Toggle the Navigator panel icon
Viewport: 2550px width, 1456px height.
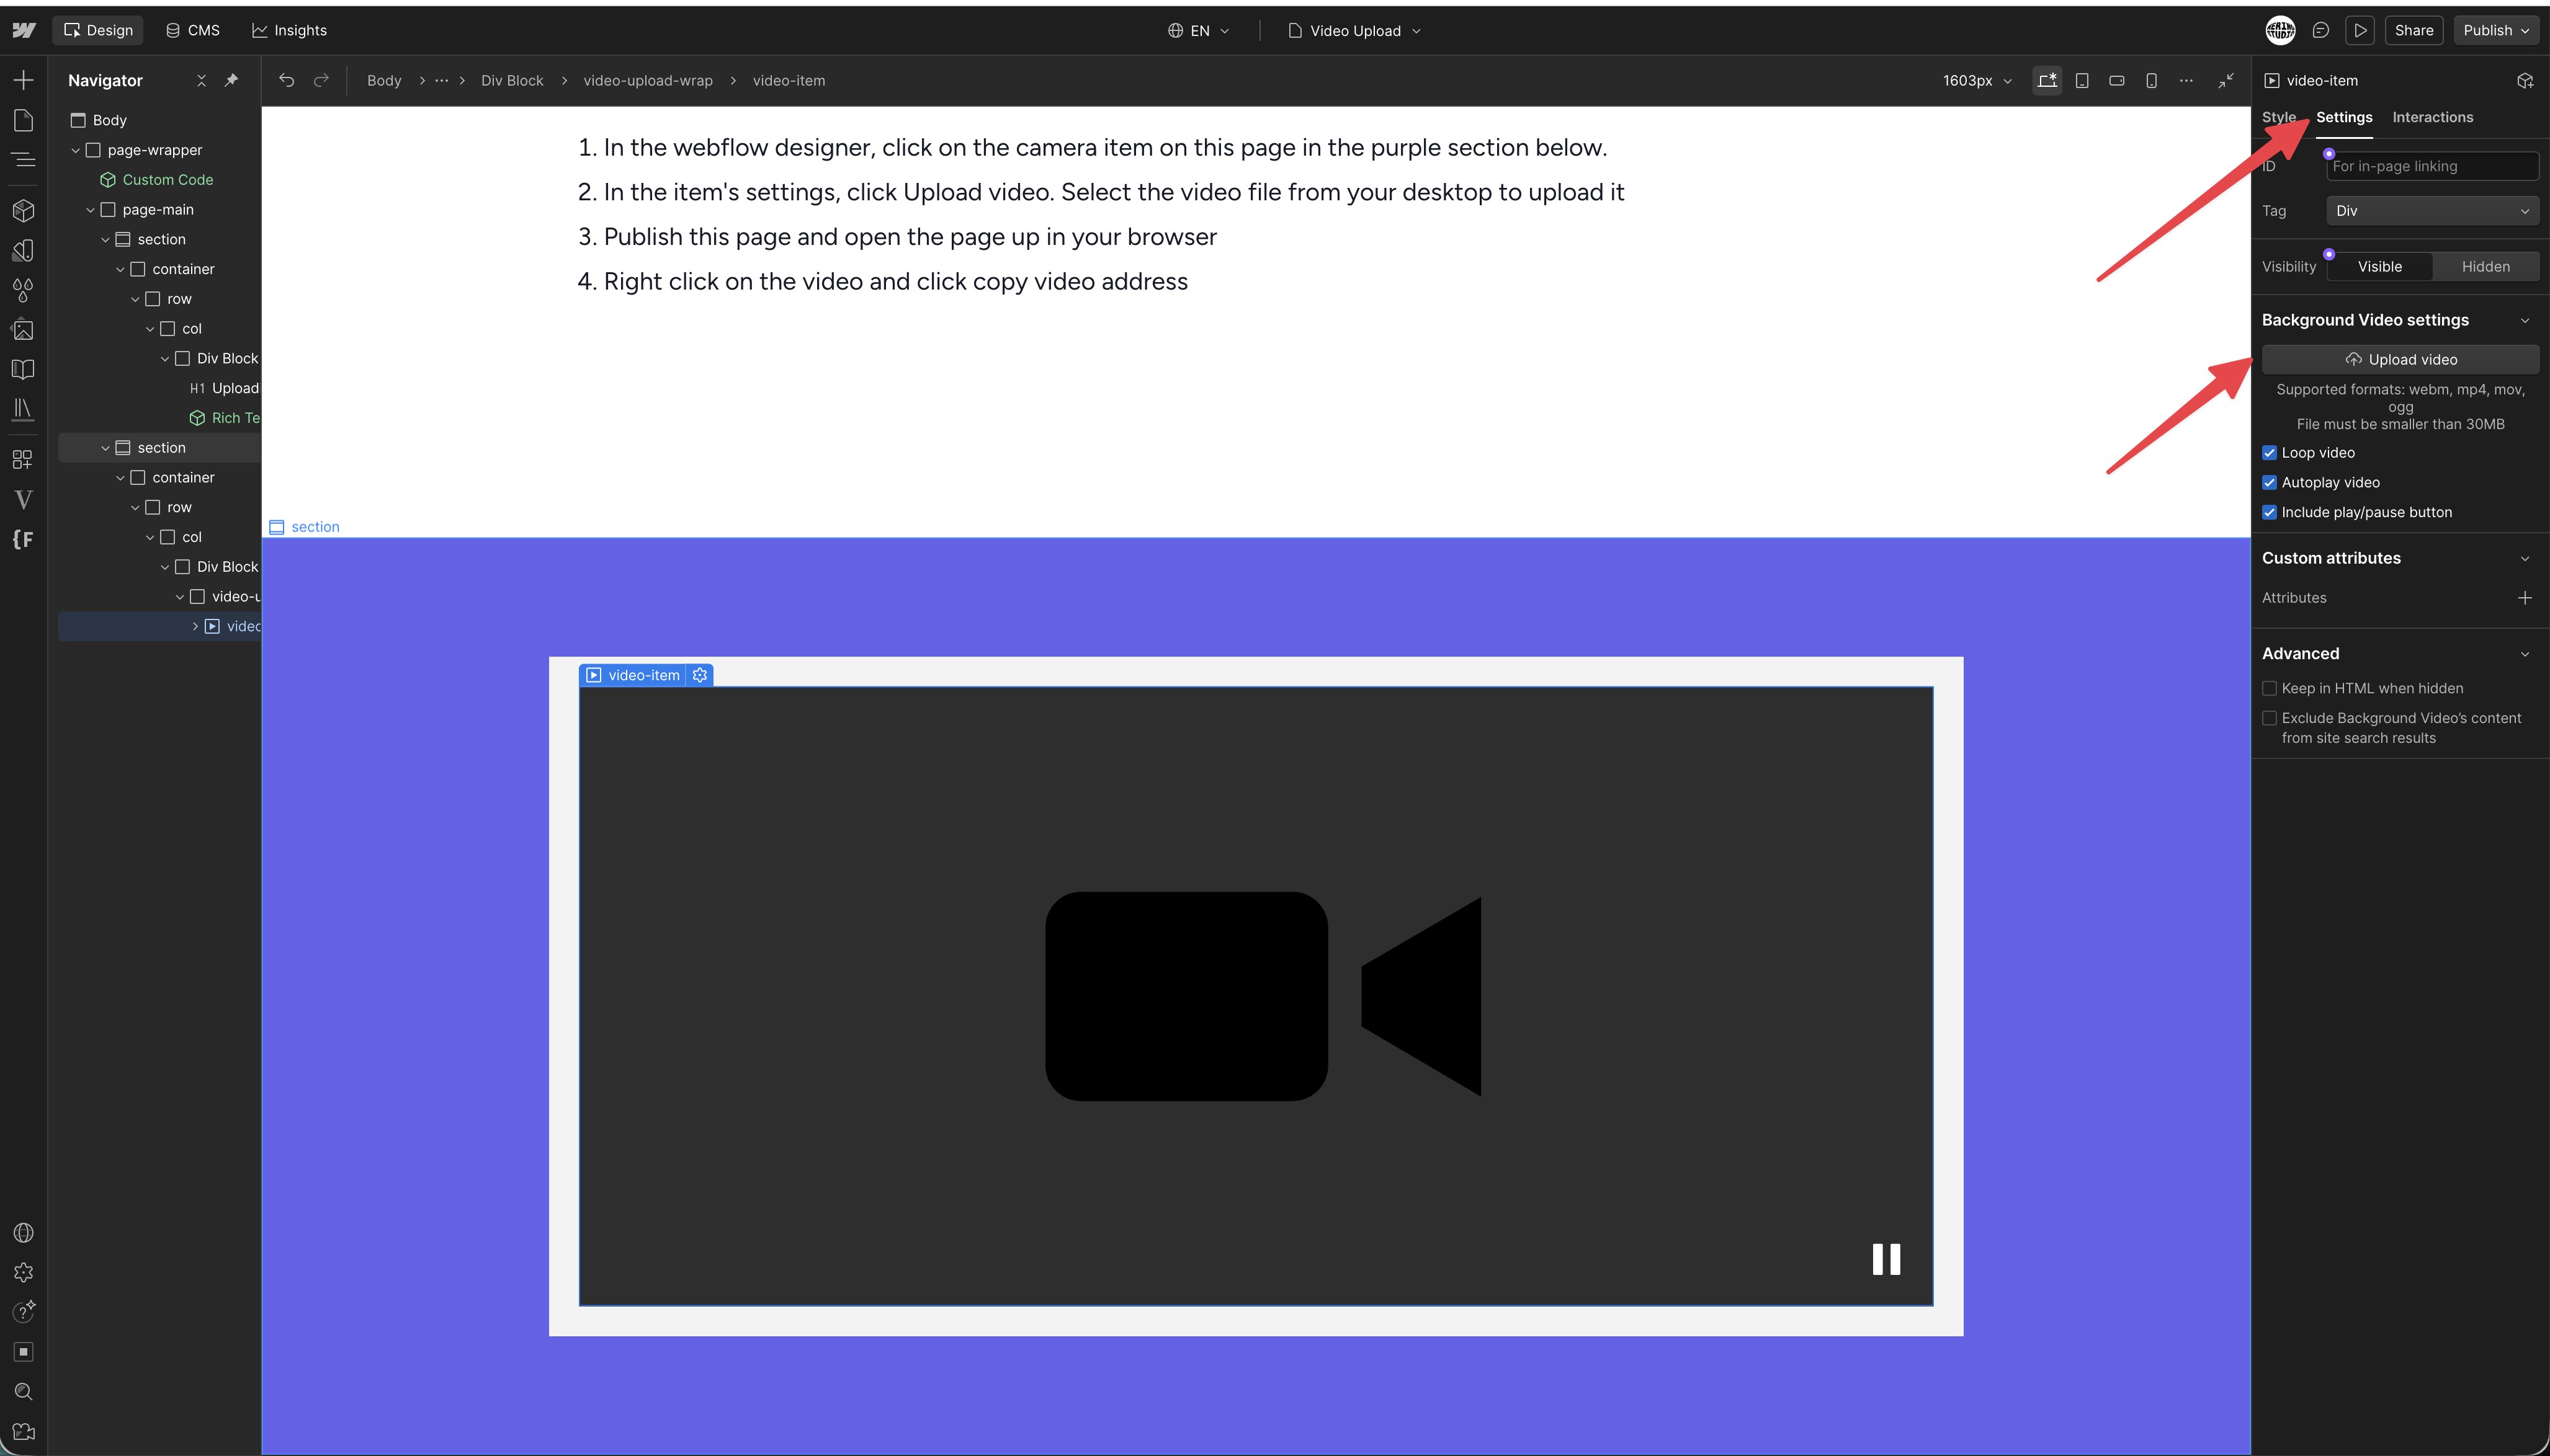[23, 160]
